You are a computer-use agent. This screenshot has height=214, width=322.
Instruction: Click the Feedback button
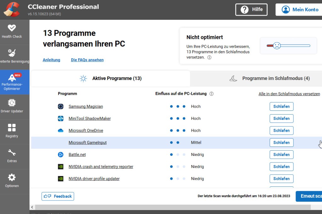click(x=58, y=196)
